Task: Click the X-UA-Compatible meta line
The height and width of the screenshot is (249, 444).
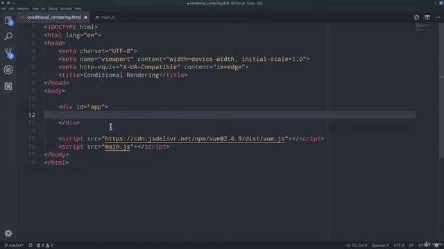Action: (x=153, y=67)
